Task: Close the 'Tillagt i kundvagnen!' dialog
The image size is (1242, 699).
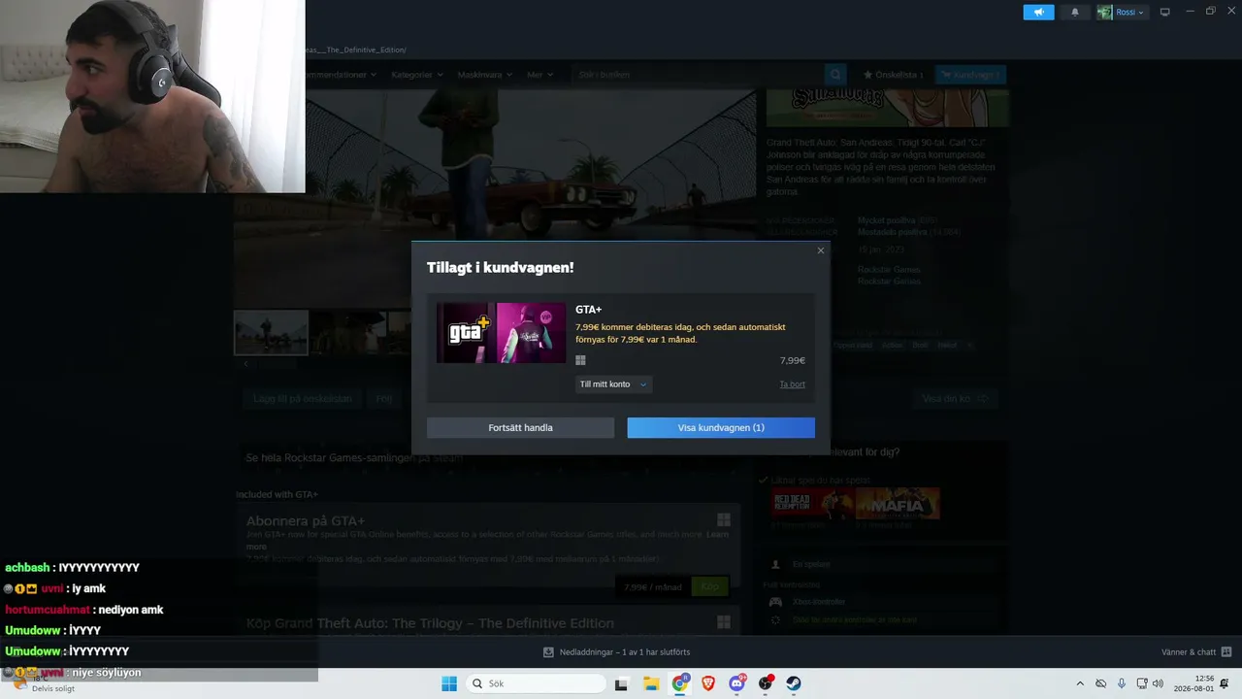Action: pos(821,250)
